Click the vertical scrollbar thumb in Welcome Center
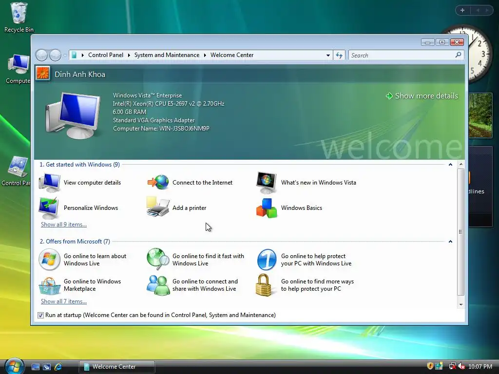Screen dimensions: 499x374 tap(461, 232)
